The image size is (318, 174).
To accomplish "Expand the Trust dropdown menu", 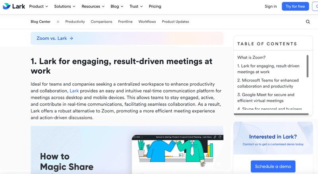I will (x=136, y=6).
